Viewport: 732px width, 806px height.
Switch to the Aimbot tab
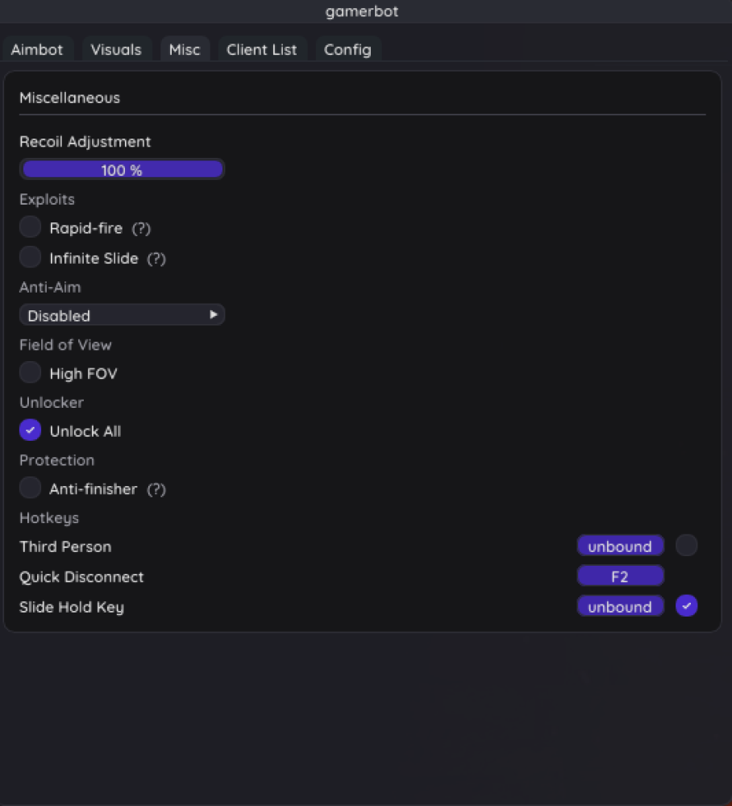click(37, 50)
